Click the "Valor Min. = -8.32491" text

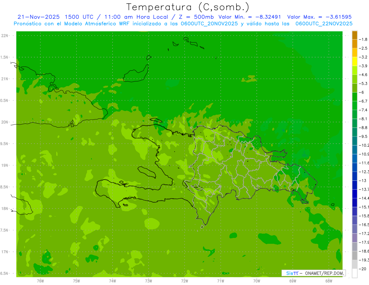pyautogui.click(x=249, y=17)
